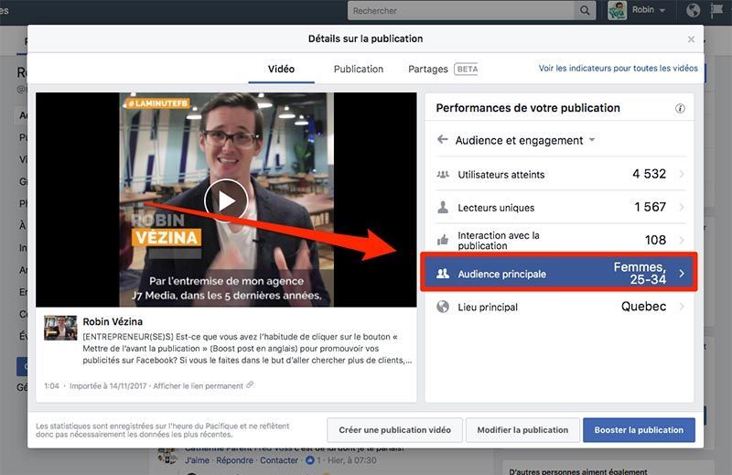Screen dimensions: 732x475
Task: Play the video with the center play button
Action: 226,200
